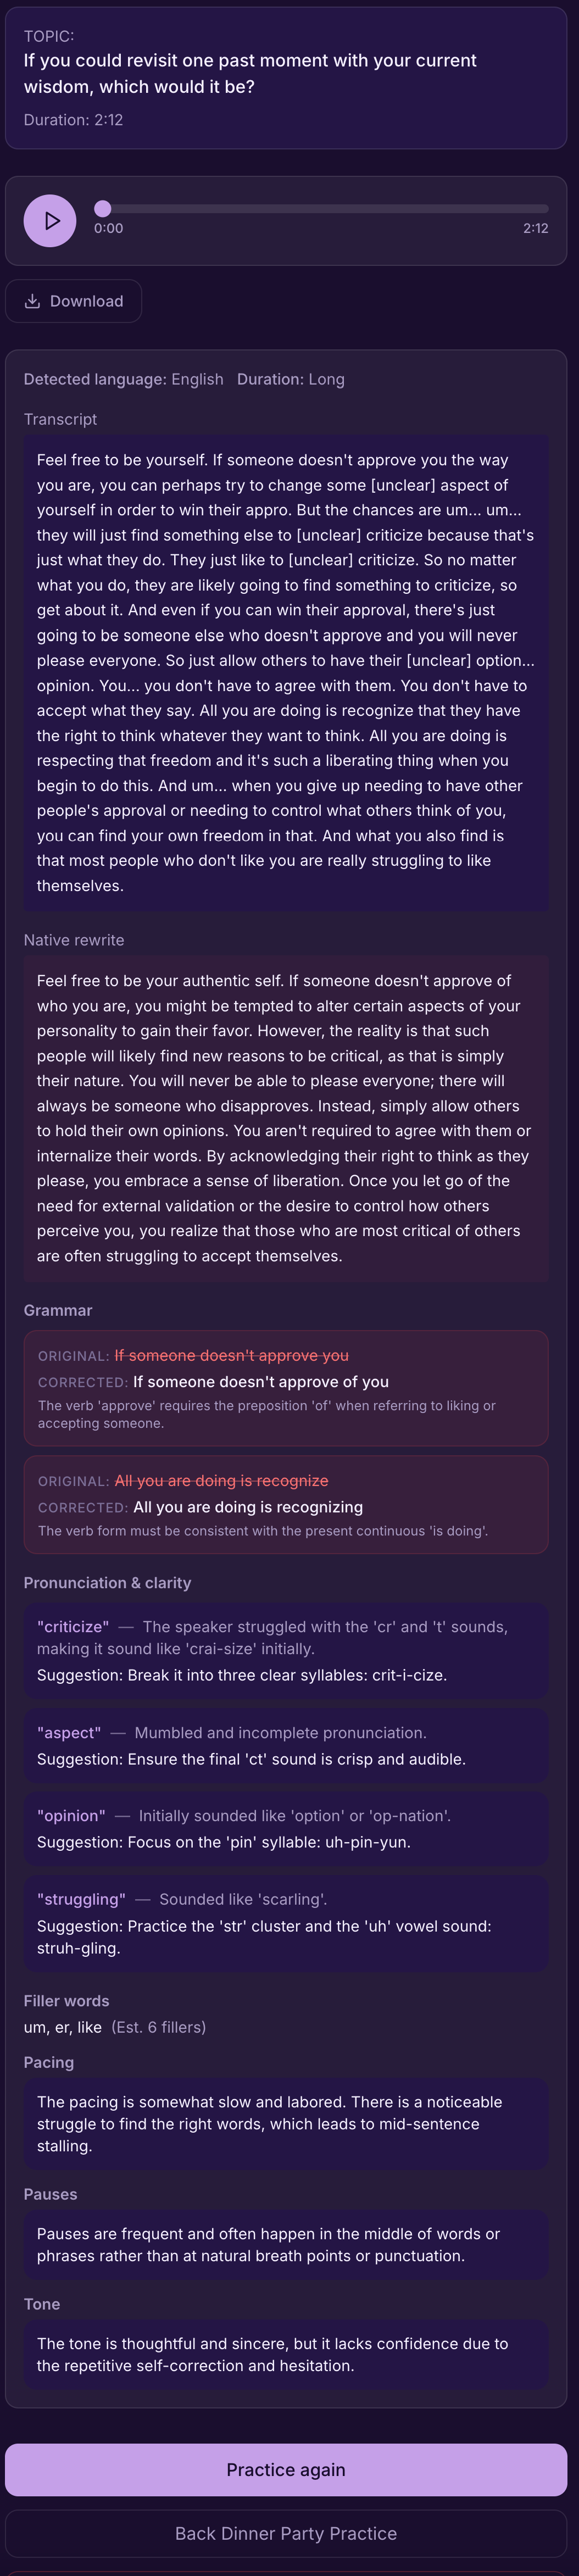Click the Transcript text box

pyautogui.click(x=286, y=673)
